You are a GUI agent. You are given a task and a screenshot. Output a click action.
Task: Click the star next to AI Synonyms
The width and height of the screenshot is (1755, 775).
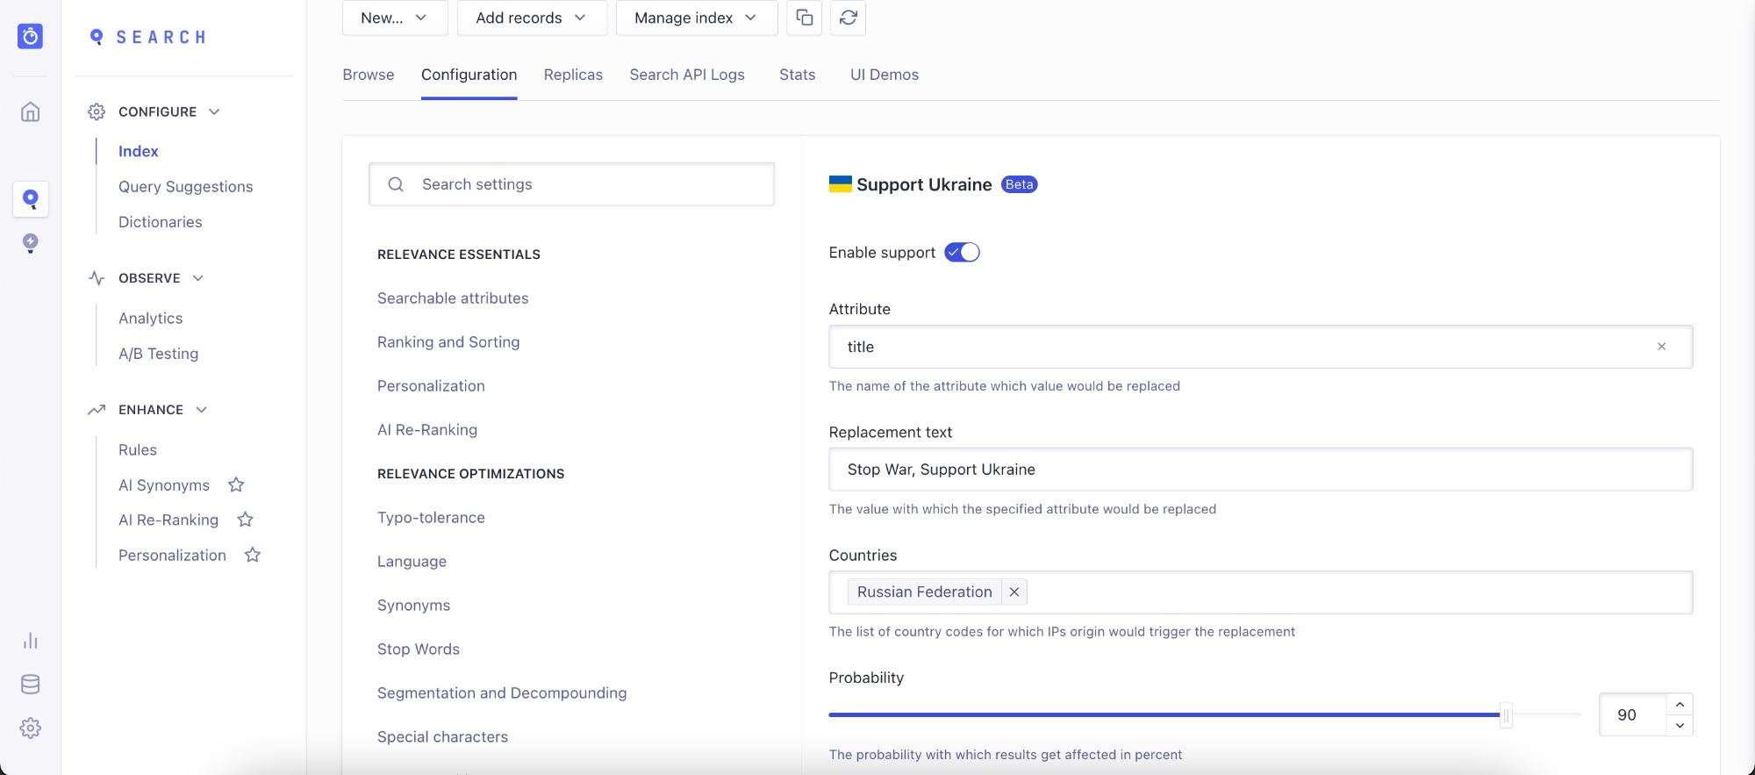[x=236, y=484]
